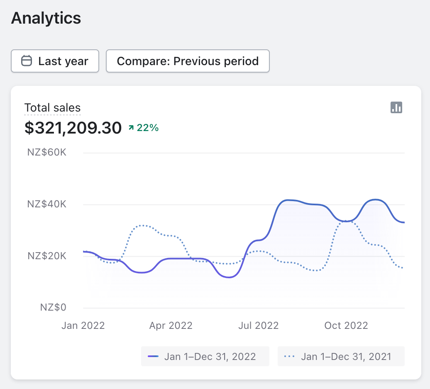This screenshot has width=430, height=389.
Task: Select the Analytics page heading
Action: coord(46,18)
